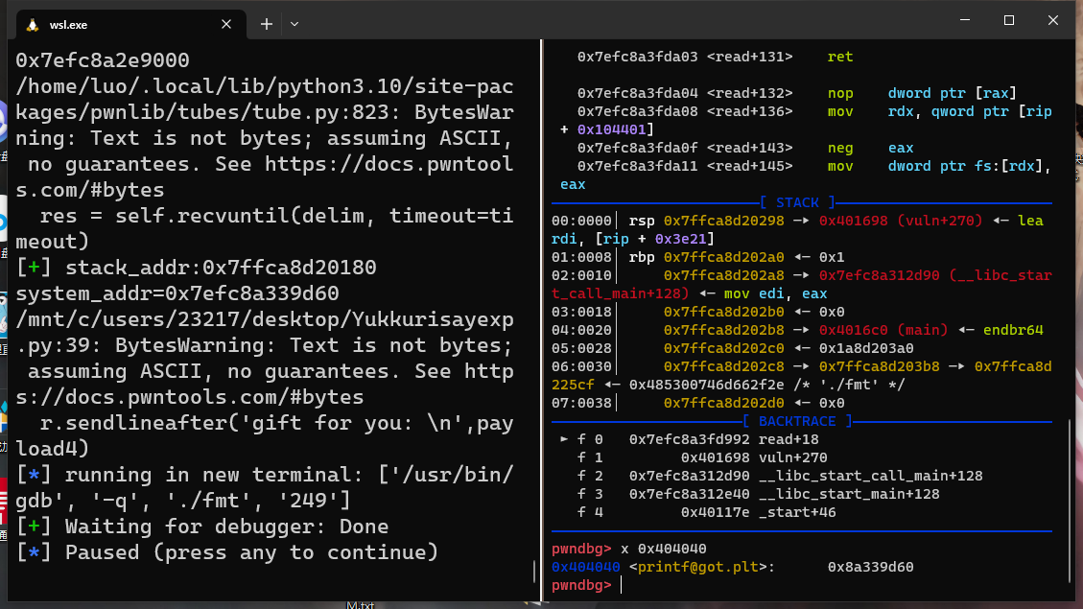Click the rbp stack entry address 0x7ffca8d202a0

724,258
